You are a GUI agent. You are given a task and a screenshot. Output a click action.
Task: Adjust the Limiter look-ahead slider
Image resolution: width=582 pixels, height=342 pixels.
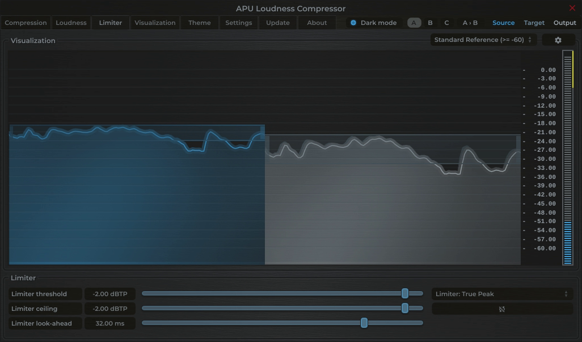coord(364,323)
